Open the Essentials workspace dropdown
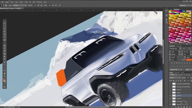The width and height of the screenshot is (192, 108). (185, 5)
